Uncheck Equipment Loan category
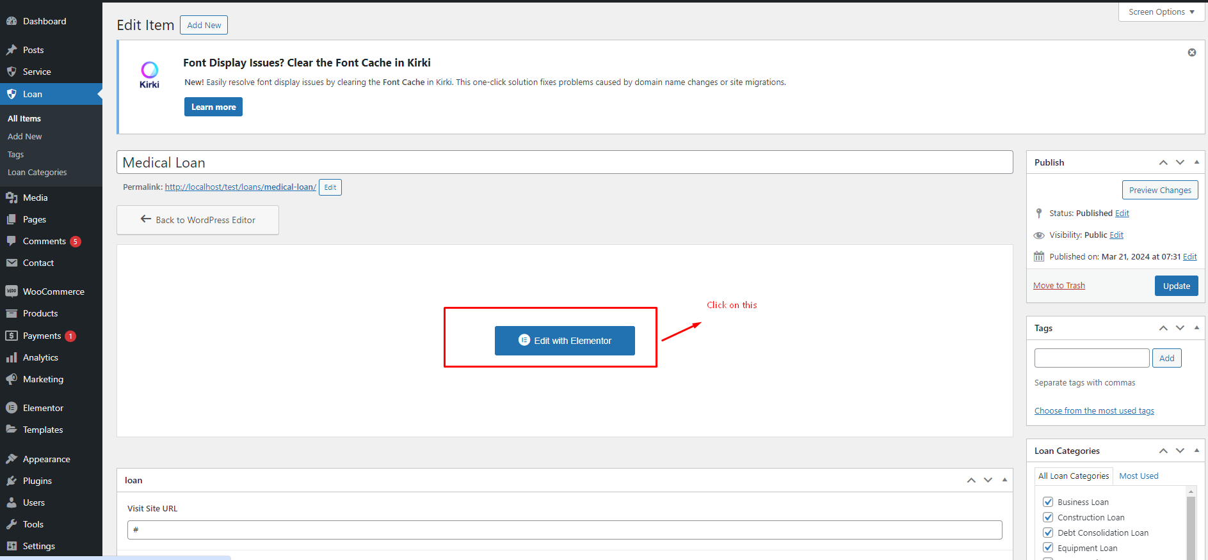This screenshot has width=1208, height=560. pyautogui.click(x=1048, y=548)
